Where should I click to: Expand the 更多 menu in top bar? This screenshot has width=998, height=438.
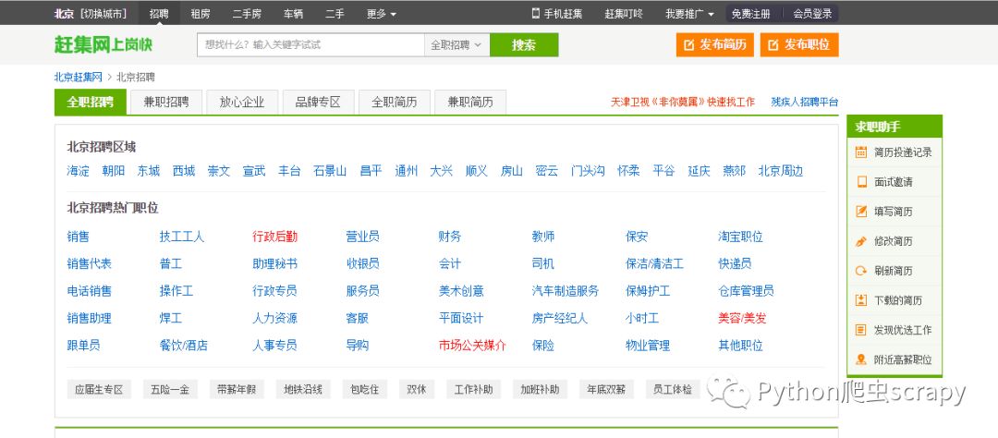point(382,13)
